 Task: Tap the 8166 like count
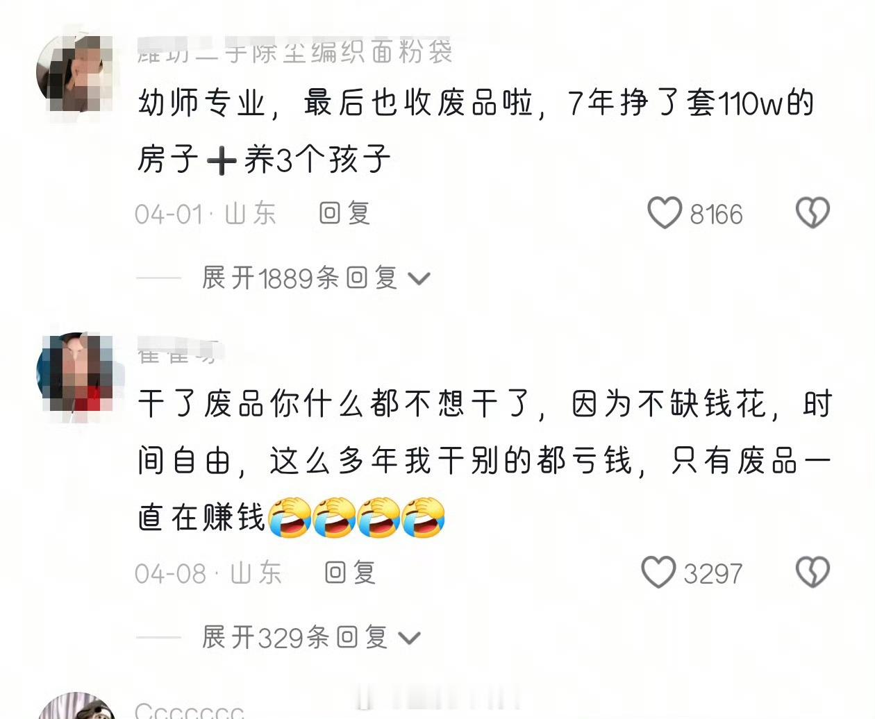716,214
